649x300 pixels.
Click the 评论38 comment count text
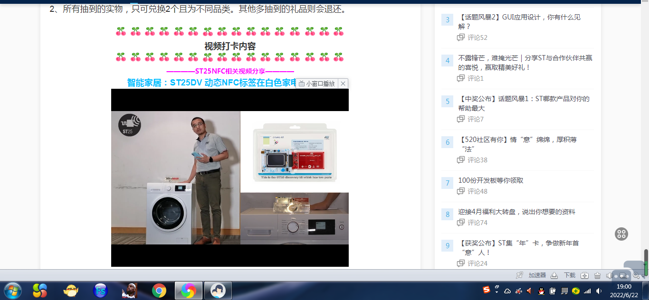[477, 160]
